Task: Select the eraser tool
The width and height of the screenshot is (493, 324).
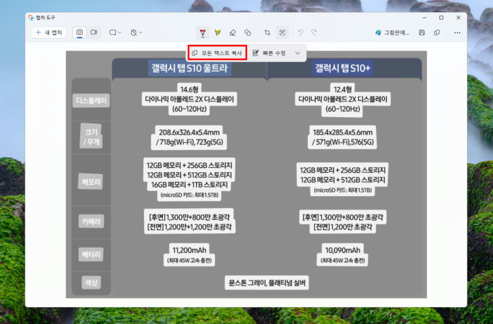Action: pyautogui.click(x=233, y=32)
